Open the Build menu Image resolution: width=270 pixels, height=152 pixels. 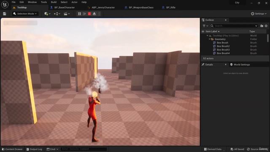click(x=54, y=2)
